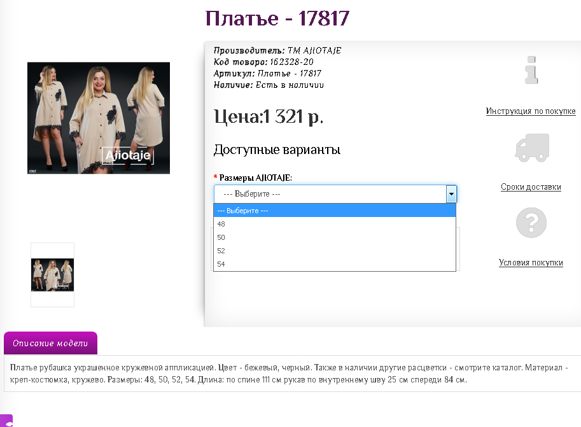581x427 pixels.
Task: Open the Условия покупки link
Action: point(531,262)
